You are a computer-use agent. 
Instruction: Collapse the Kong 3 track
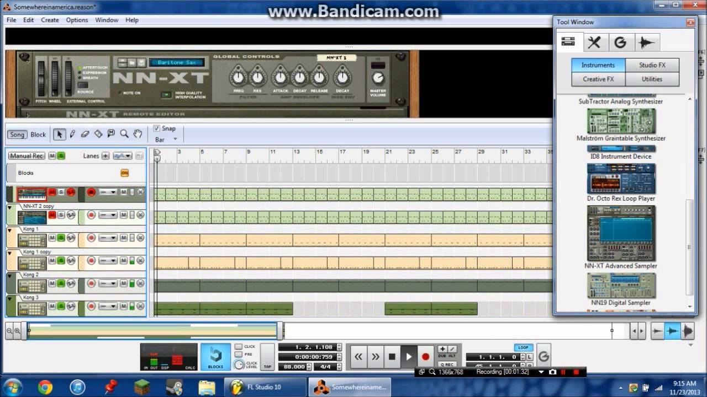tap(9, 298)
